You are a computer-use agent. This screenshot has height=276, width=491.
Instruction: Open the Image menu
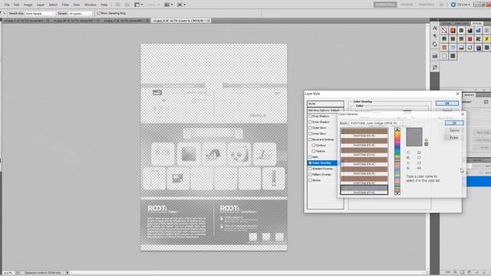tap(28, 5)
